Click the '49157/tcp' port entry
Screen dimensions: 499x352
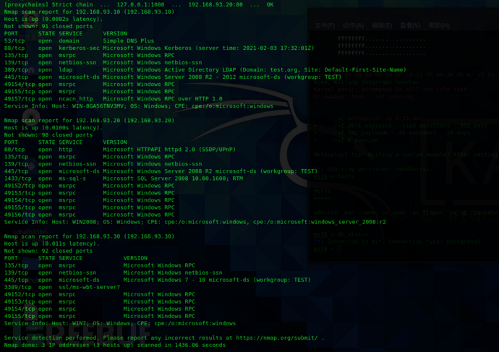tap(20, 98)
